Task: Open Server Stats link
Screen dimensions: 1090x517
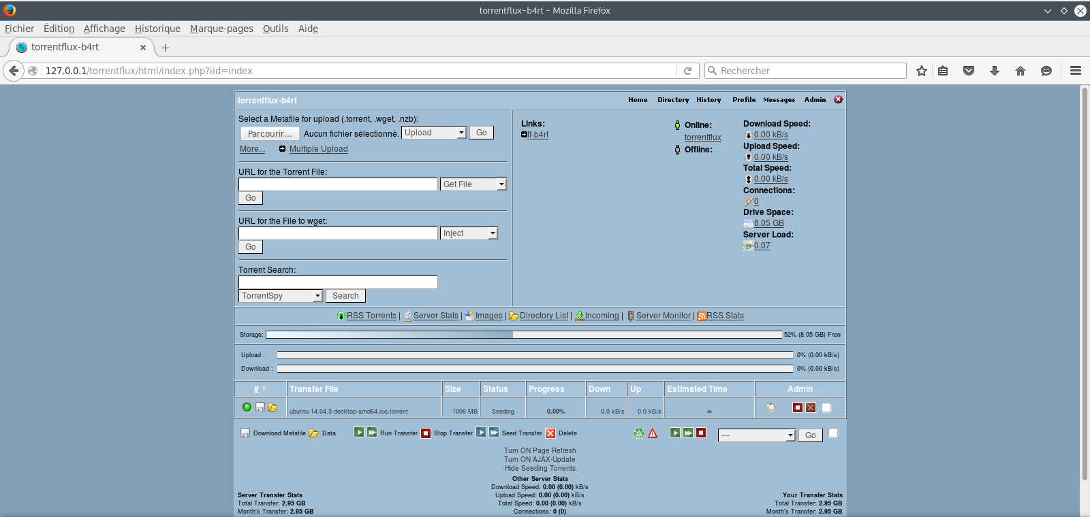Action: click(436, 316)
